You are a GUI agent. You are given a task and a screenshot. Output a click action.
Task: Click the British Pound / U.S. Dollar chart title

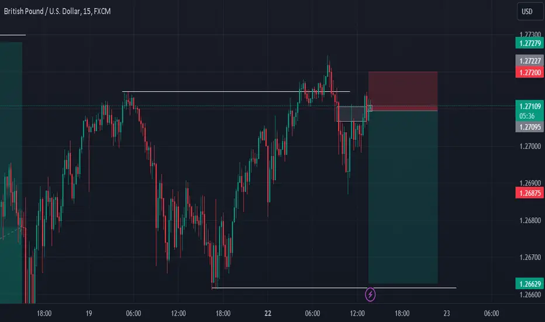coord(57,11)
